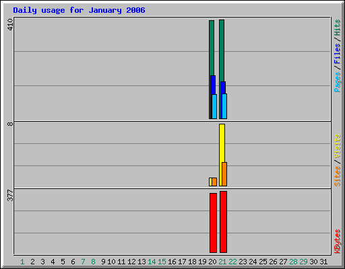
Task: Click green day label '15' on the axis
Action: tap(162, 262)
